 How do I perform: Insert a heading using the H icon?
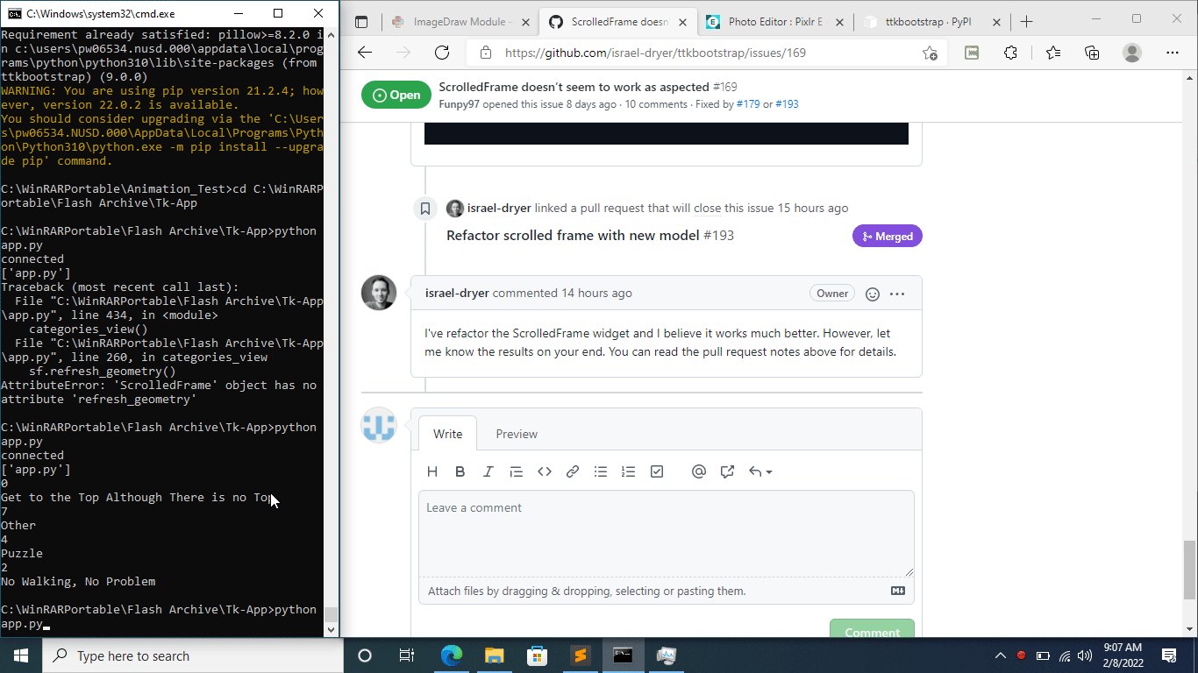click(x=432, y=471)
